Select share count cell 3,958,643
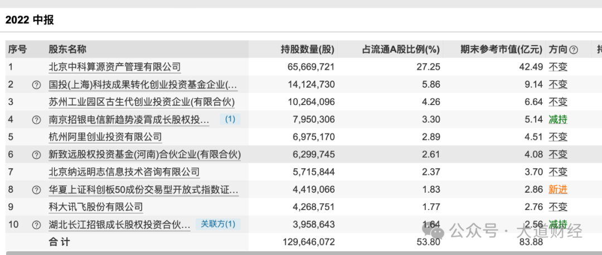 (314, 224)
